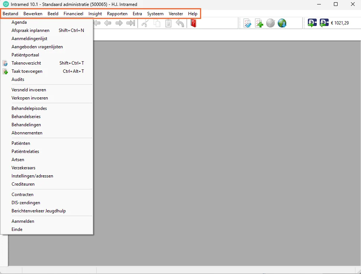The width and height of the screenshot is (361, 274).
Task: Click the clipboard paste icon in toolbar
Action: coord(168,23)
